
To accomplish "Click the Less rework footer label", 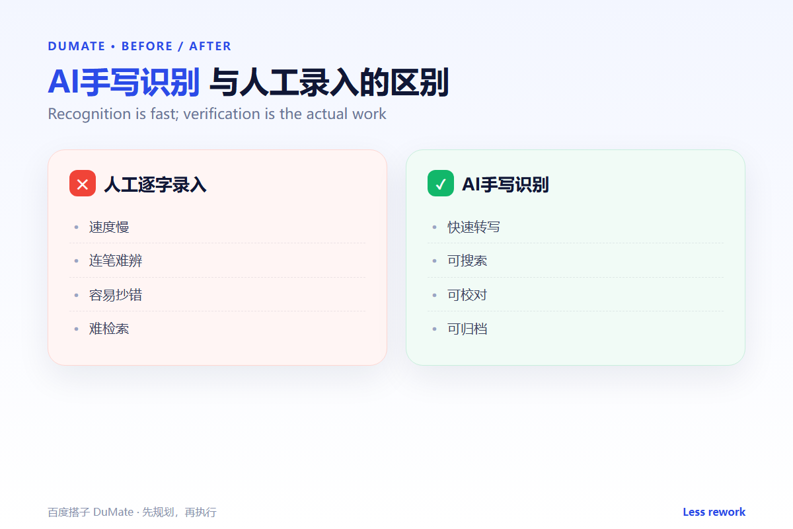I will point(714,512).
